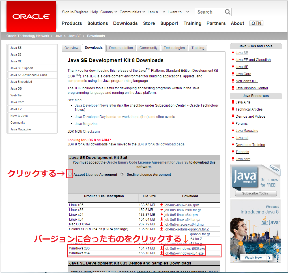The width and height of the screenshot is (288, 273).
Task: Click red arrow icon beside Java Mission Control
Action: [x=233, y=88]
